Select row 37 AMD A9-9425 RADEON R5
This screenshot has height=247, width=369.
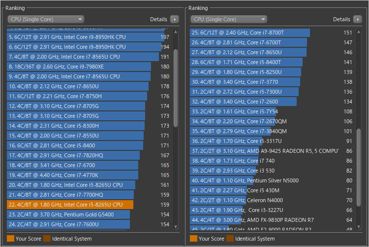point(271,151)
